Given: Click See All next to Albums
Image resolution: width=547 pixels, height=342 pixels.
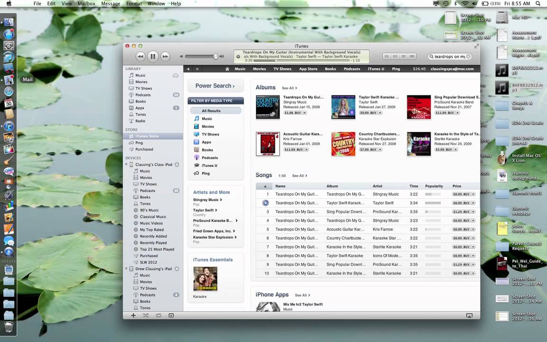Looking at the screenshot, I should 289,88.
